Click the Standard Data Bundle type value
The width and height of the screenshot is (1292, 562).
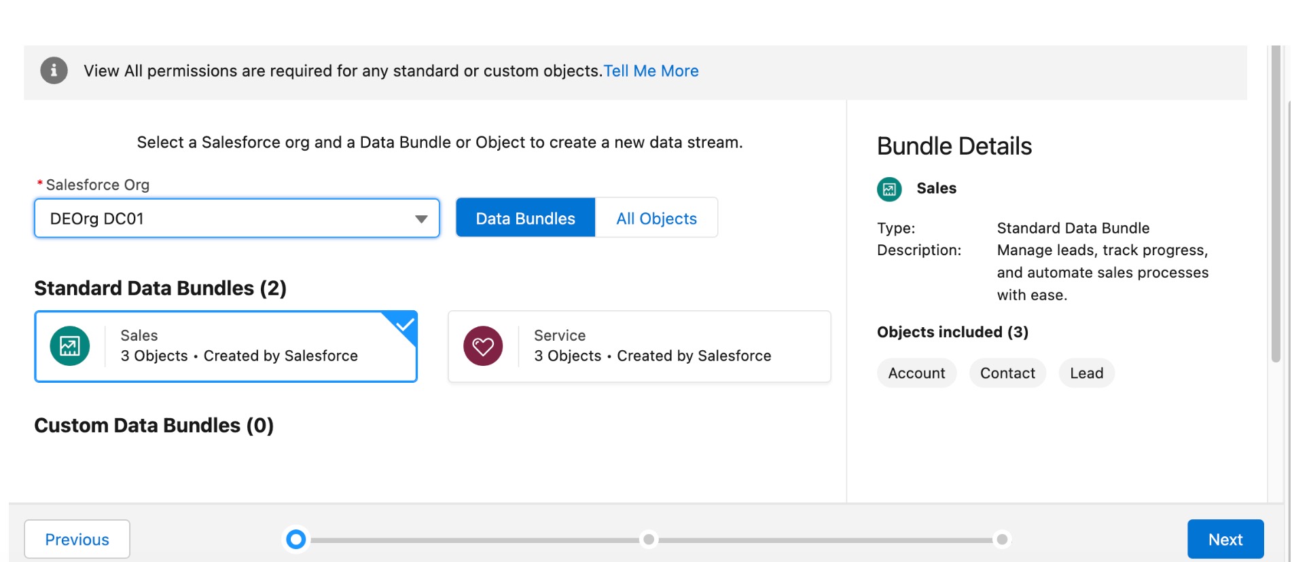pyautogui.click(x=1073, y=228)
